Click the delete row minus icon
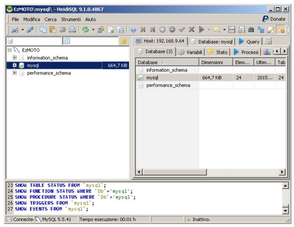 (x=172, y=29)
